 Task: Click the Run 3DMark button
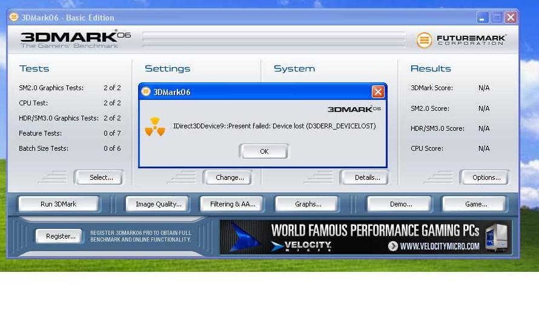(x=58, y=204)
